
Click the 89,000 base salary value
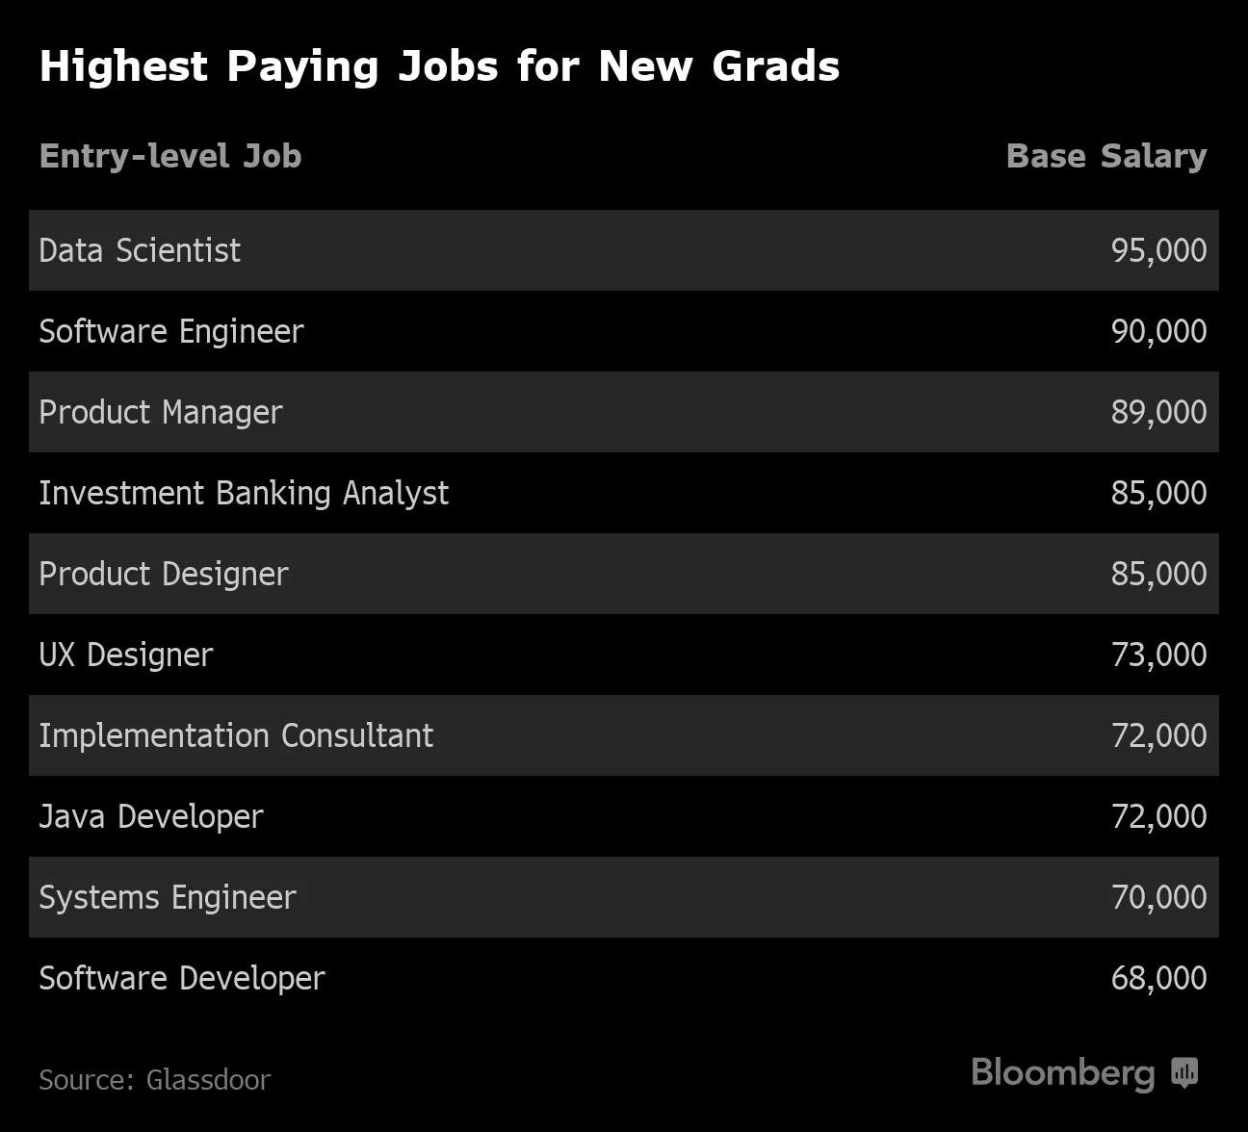(1158, 412)
